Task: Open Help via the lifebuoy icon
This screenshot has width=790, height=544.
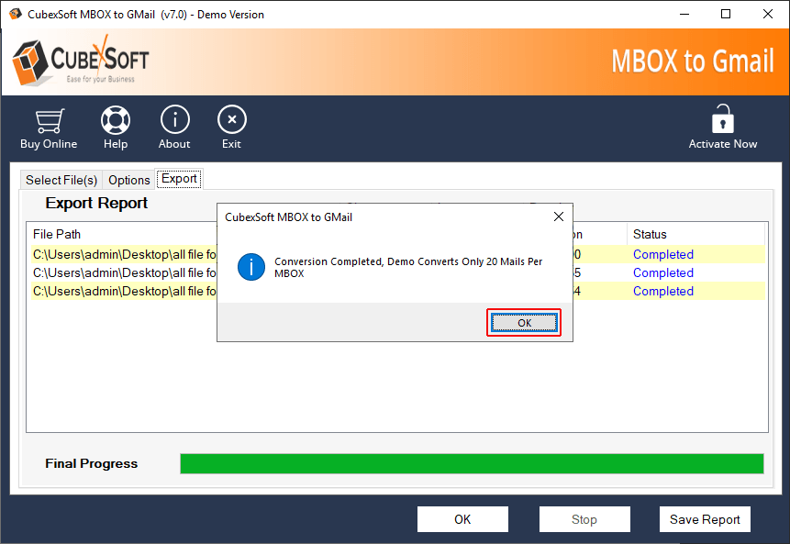Action: click(116, 120)
